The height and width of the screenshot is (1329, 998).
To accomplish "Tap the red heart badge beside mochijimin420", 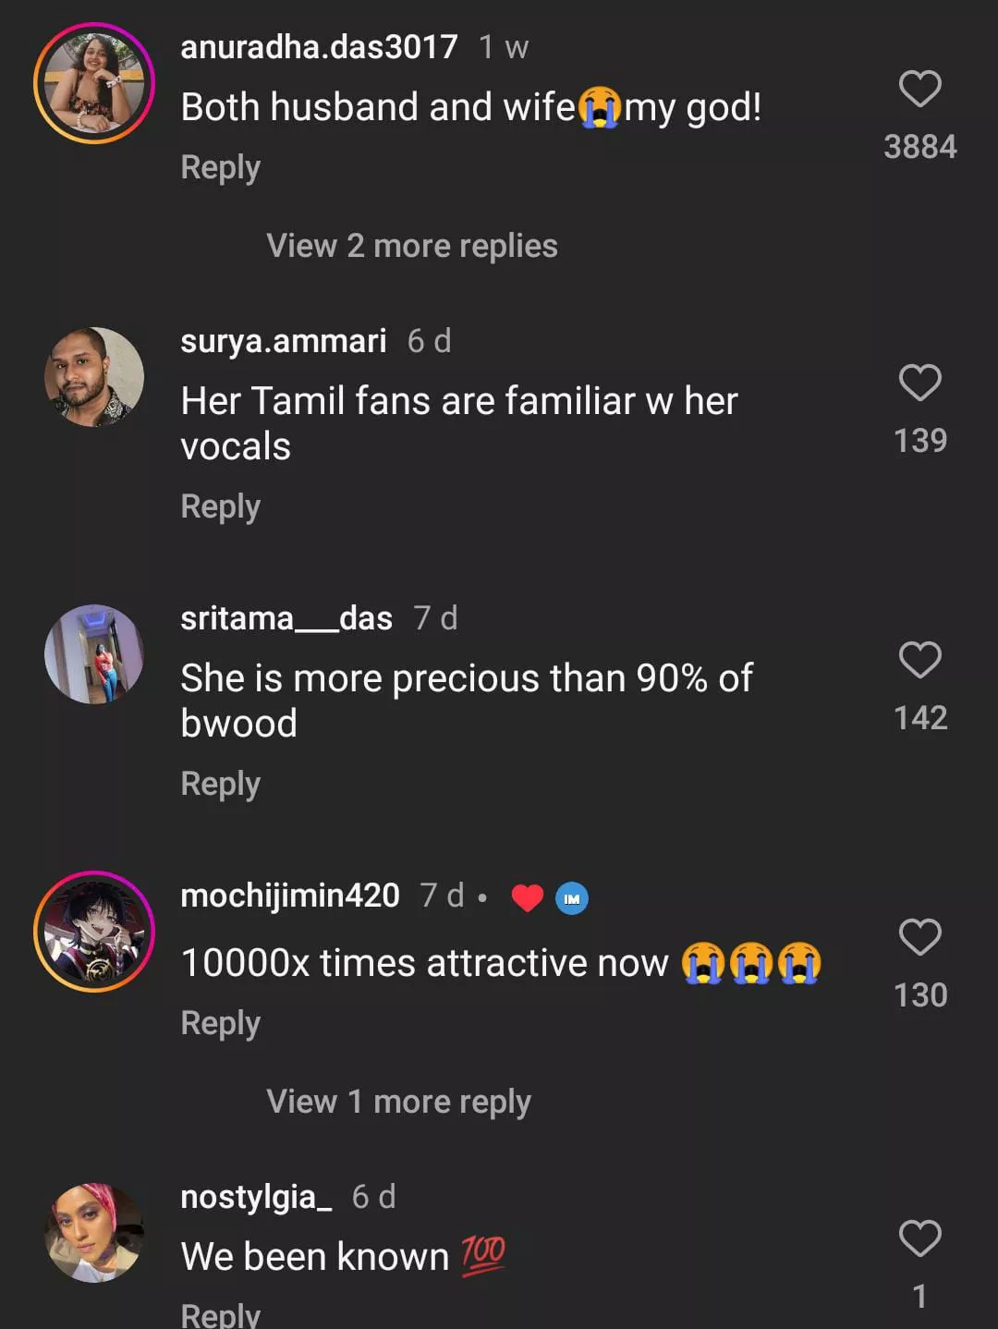I will point(528,898).
